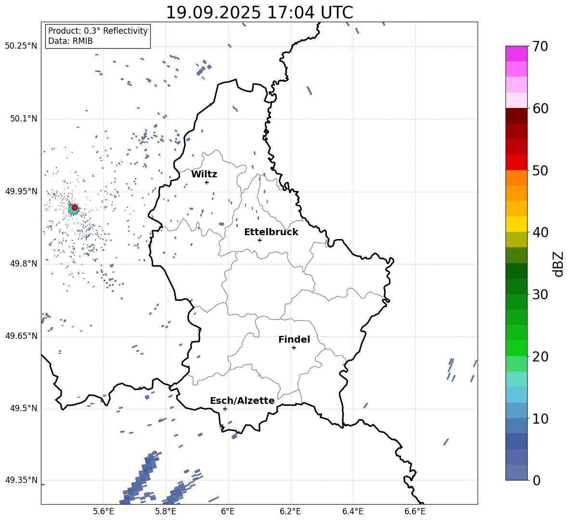Select the Ettelbruck city label

point(271,232)
